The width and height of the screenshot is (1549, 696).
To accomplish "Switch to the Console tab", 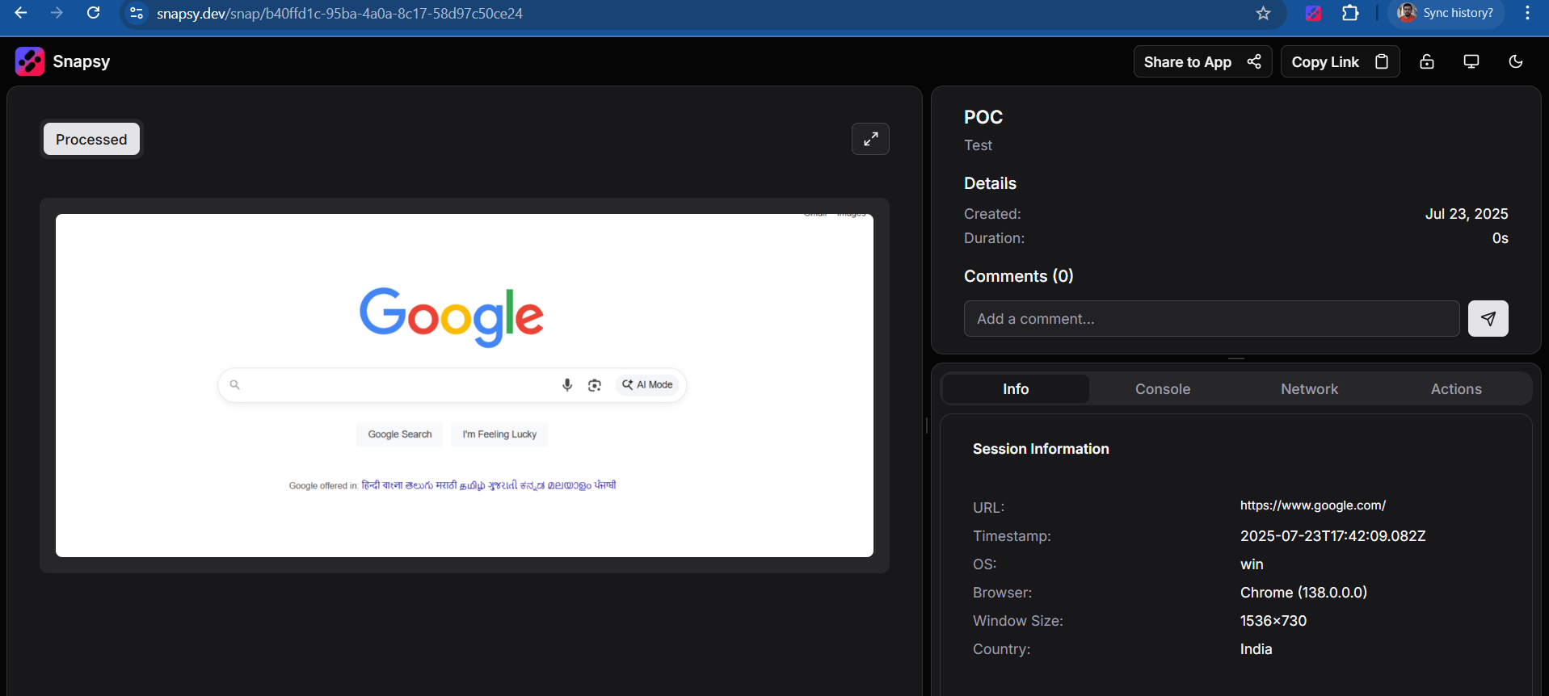I will pos(1163,389).
